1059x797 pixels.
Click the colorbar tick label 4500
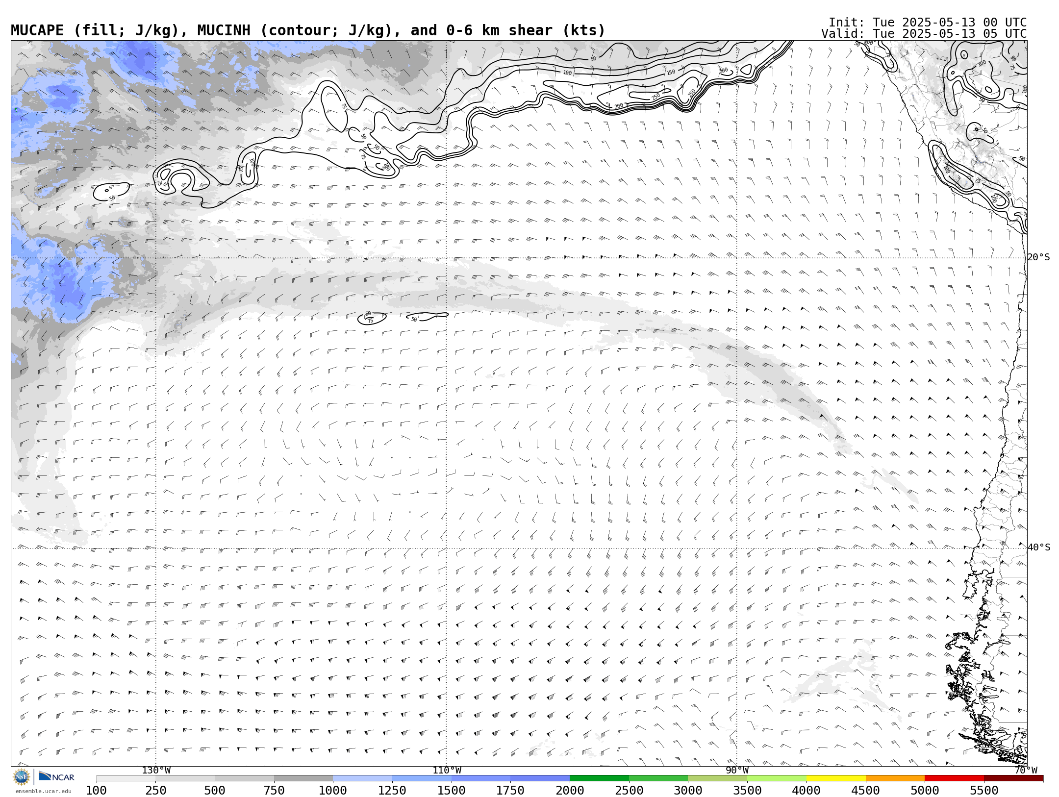tap(865, 791)
